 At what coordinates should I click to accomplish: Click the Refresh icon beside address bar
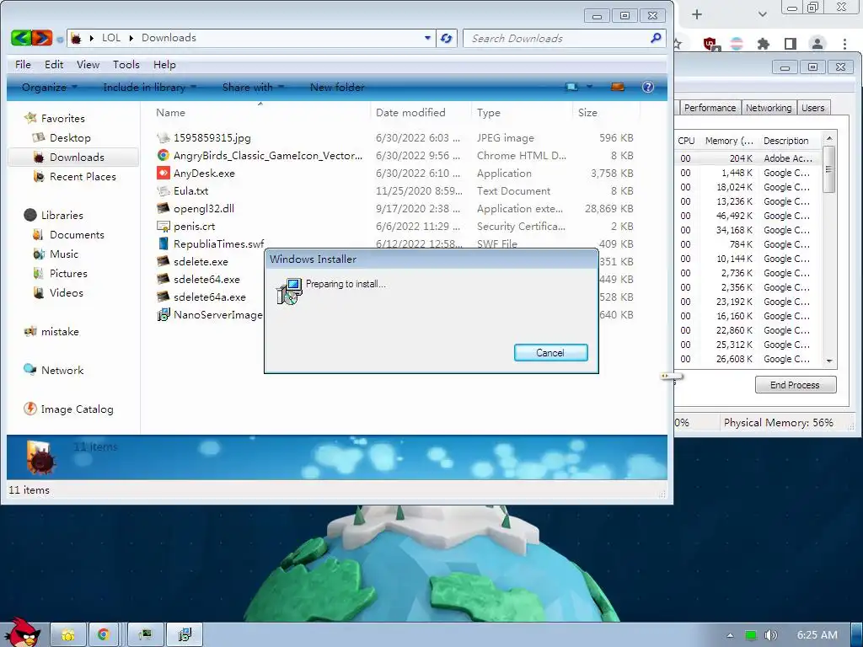tap(447, 38)
